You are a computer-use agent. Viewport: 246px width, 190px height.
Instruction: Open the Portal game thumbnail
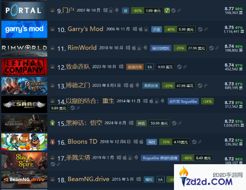24,11
